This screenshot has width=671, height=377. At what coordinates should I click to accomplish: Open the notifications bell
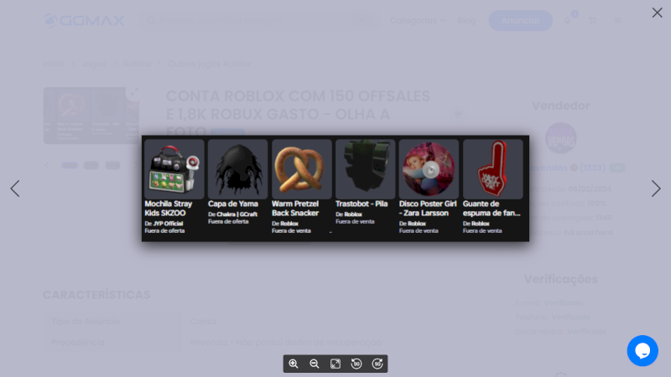(568, 20)
